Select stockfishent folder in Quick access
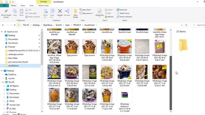The width and height of the screenshot is (205, 115). pyautogui.click(x=20, y=66)
